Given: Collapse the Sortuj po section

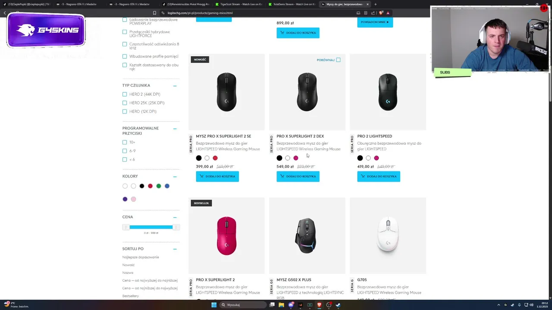Looking at the screenshot, I should point(175,249).
